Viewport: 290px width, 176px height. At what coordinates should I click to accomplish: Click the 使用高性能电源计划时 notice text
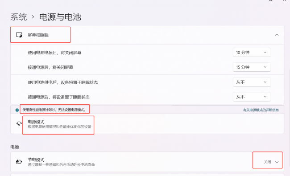(x=54, y=110)
